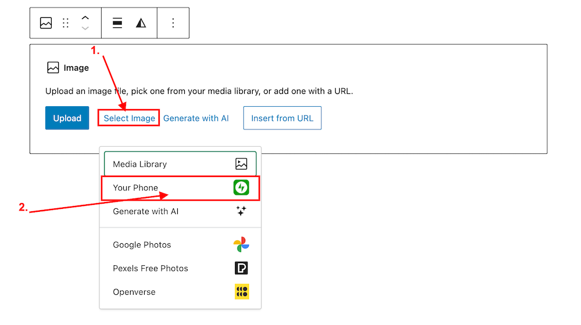Open the Select Image dropdown

(129, 118)
